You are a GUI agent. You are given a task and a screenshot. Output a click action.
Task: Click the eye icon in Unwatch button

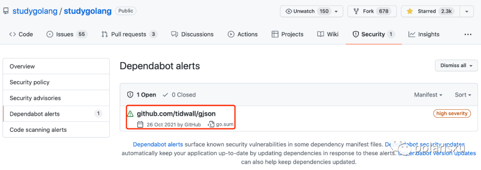pyautogui.click(x=288, y=11)
